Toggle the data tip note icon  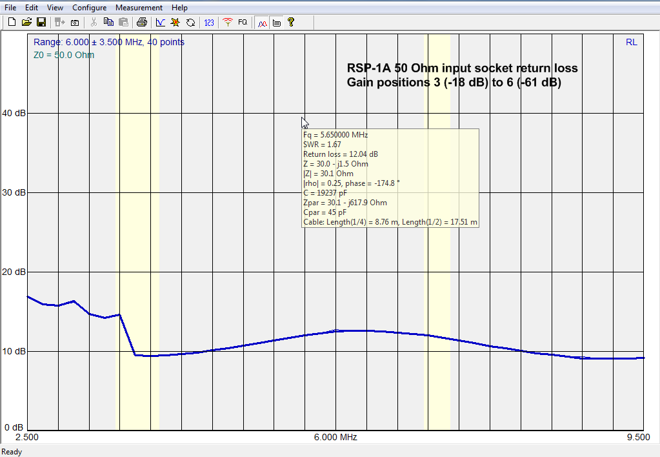[x=277, y=23]
